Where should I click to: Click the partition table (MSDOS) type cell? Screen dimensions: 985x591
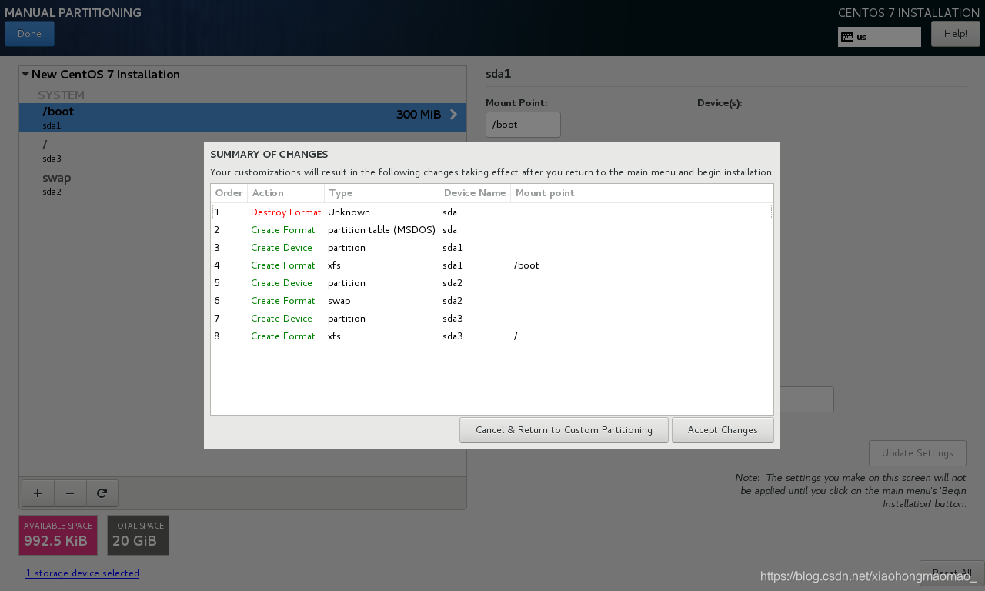382,230
